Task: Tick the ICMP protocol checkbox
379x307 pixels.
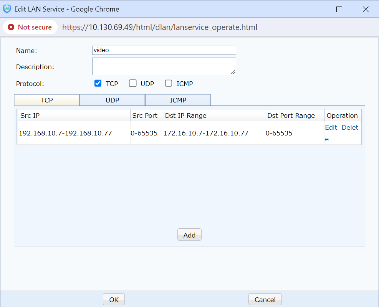Action: point(169,83)
